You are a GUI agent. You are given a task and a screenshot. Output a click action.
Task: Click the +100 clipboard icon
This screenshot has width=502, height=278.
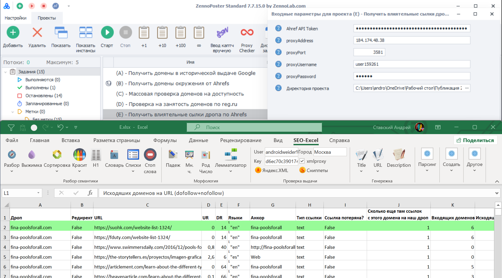[180, 33]
